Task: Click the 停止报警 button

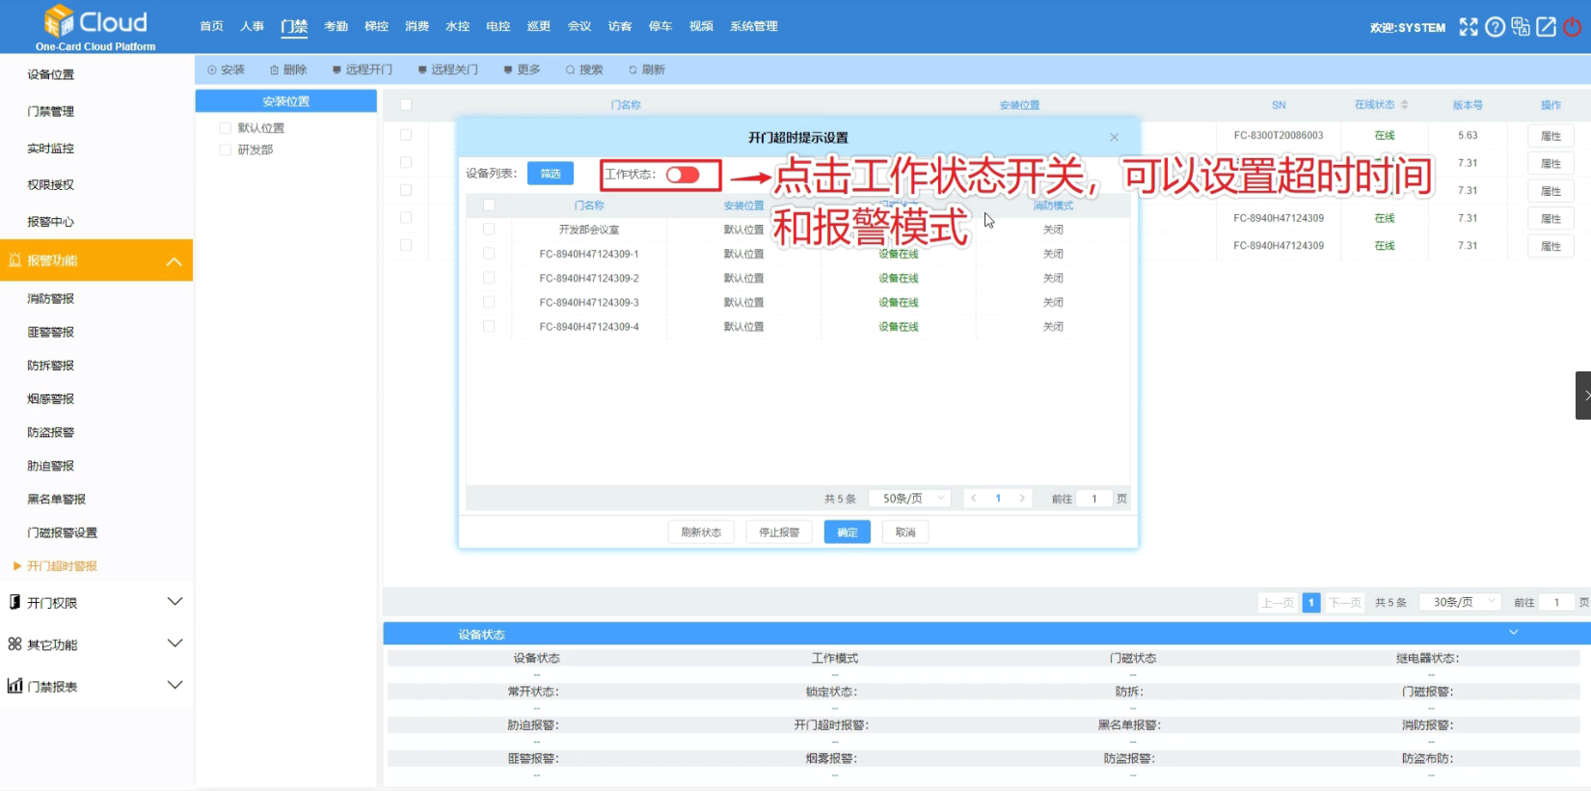Action: [x=779, y=532]
